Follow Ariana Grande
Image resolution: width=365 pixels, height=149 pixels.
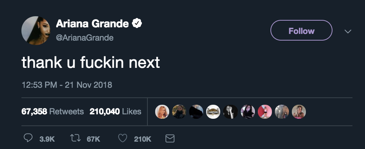301,30
